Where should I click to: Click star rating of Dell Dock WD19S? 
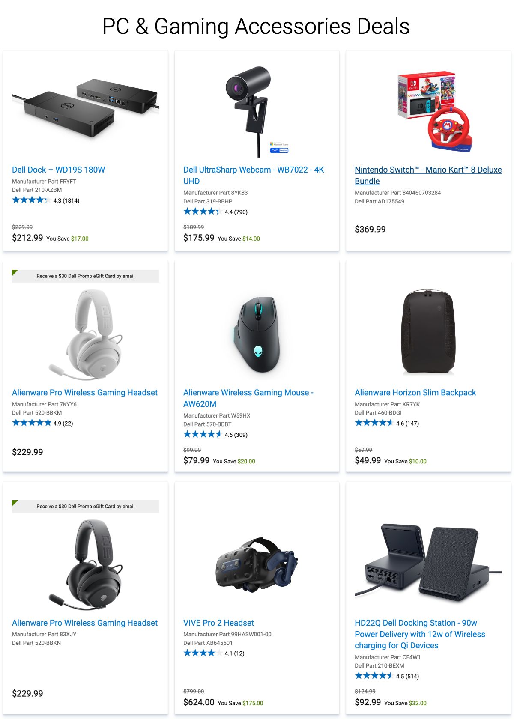click(x=31, y=200)
